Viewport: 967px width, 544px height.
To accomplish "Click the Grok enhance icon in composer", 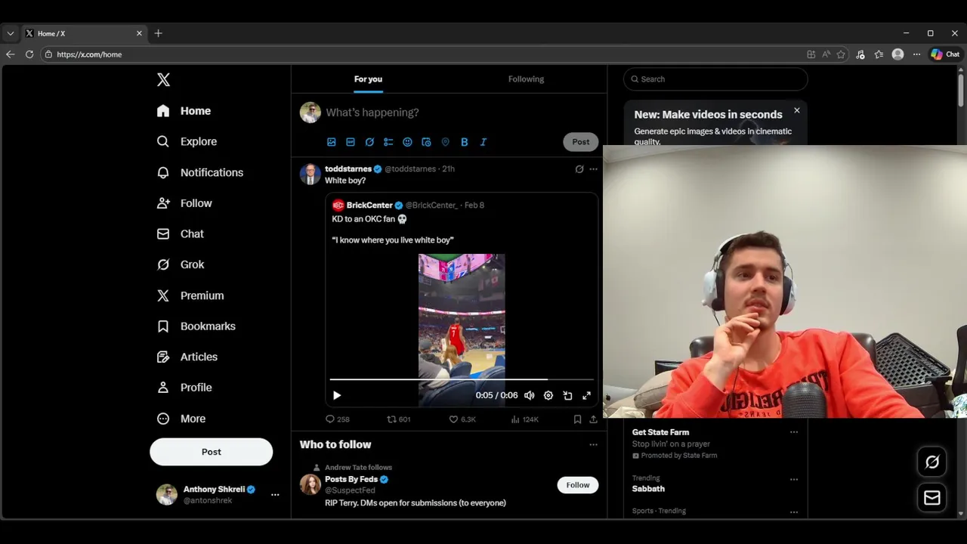I will click(x=369, y=142).
